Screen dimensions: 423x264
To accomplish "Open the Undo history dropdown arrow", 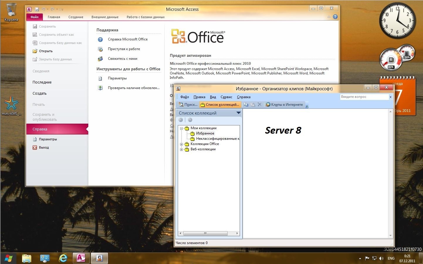I will 48,9.
